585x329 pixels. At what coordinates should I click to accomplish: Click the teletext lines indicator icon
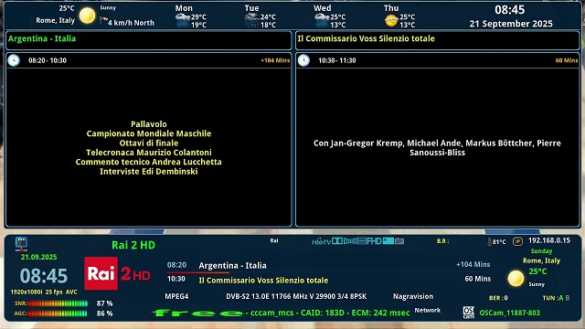point(362,241)
